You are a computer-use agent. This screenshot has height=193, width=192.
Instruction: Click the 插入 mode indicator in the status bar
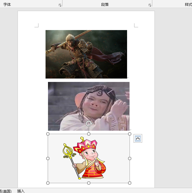tap(21, 191)
